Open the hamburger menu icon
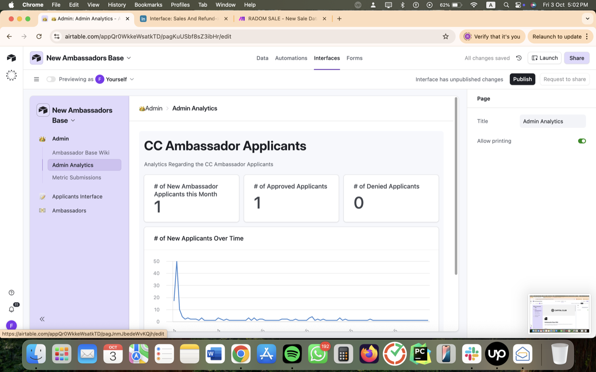This screenshot has height=372, width=596. pos(37,79)
